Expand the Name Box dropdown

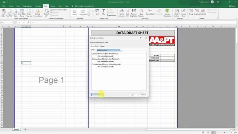12,22
